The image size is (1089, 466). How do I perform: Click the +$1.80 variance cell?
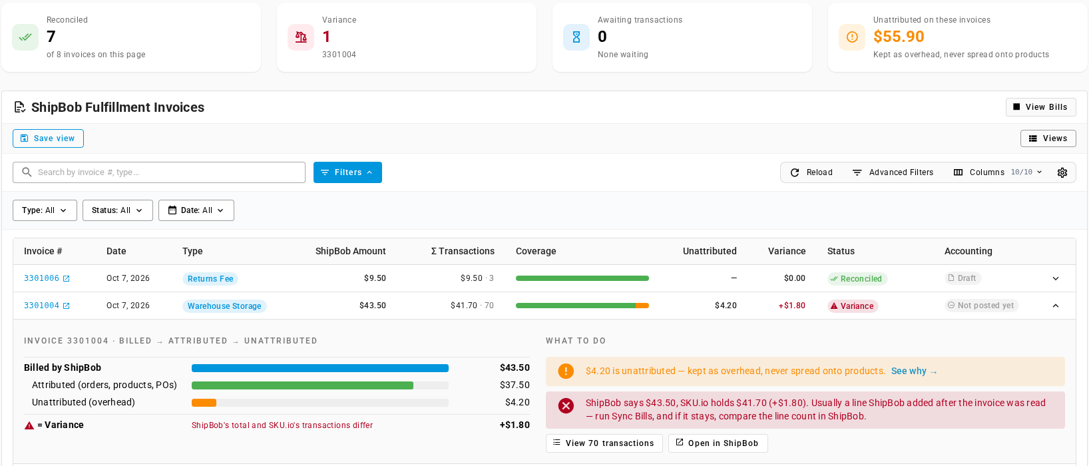pyautogui.click(x=791, y=306)
